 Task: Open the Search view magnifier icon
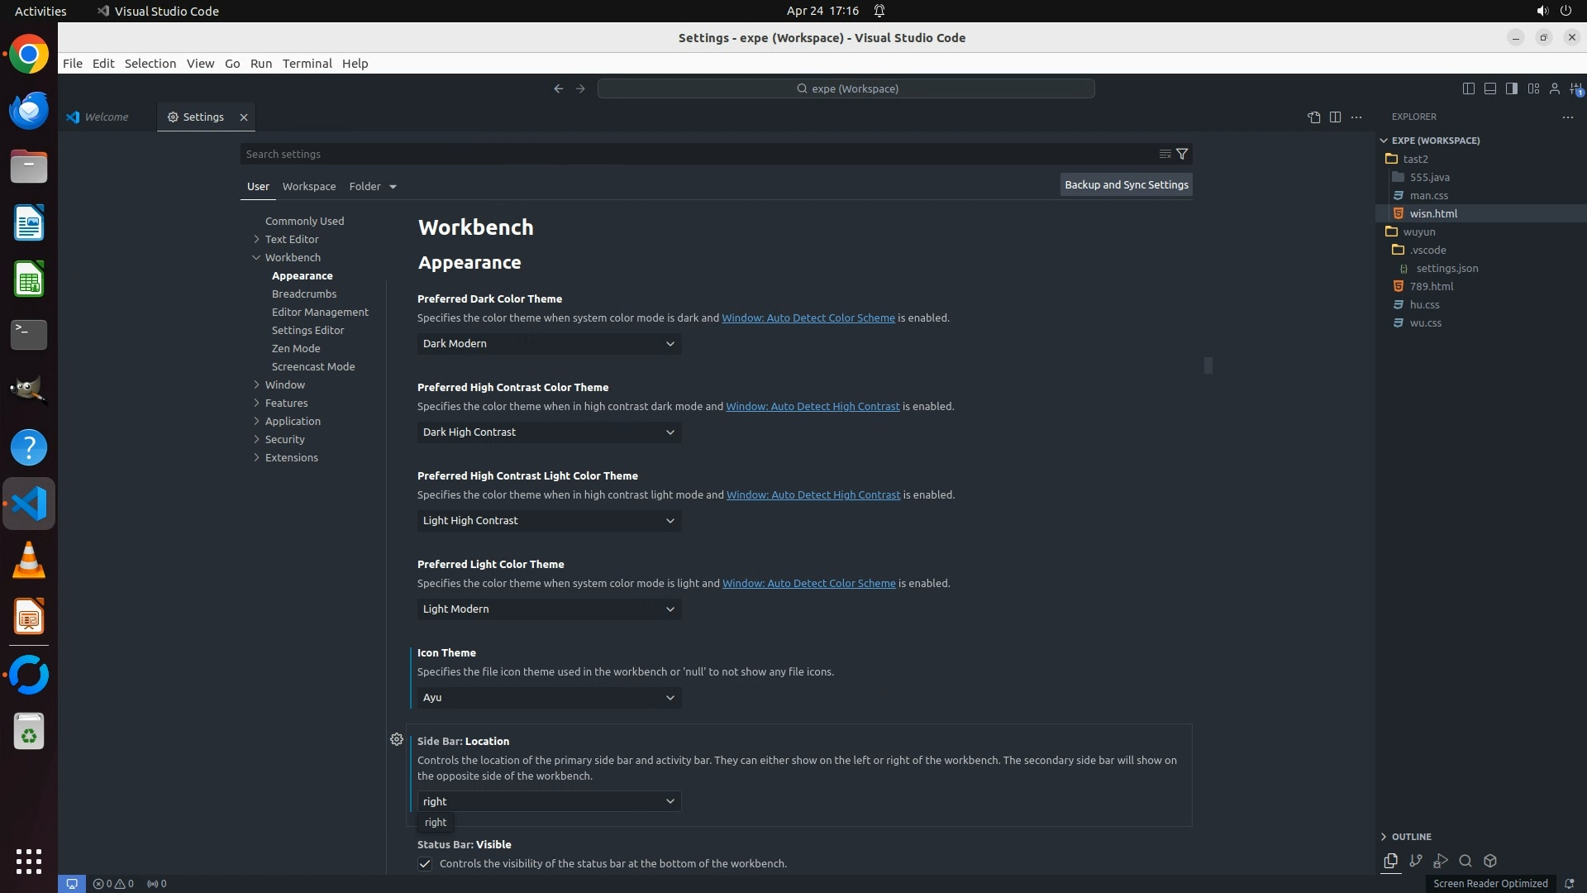coord(1465,861)
